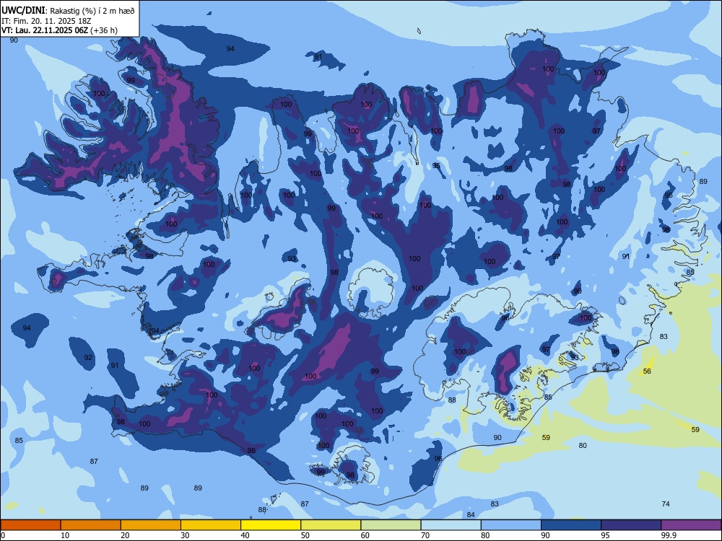Click the 70–80 pale blue legend swatch

pos(451,525)
